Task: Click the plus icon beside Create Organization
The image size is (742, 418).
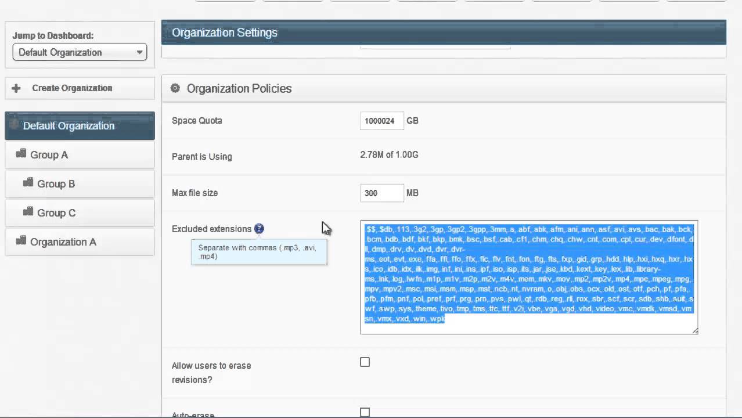Action: coord(16,88)
